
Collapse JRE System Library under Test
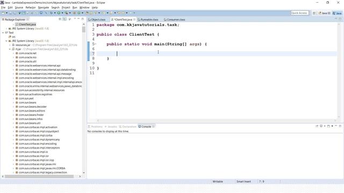pos(6,41)
